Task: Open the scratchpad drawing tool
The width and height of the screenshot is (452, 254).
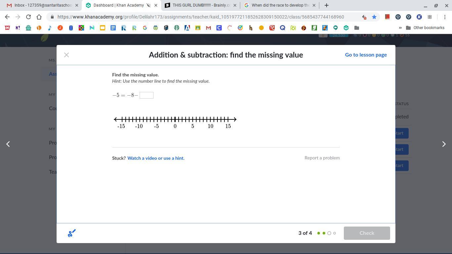Action: point(72,233)
